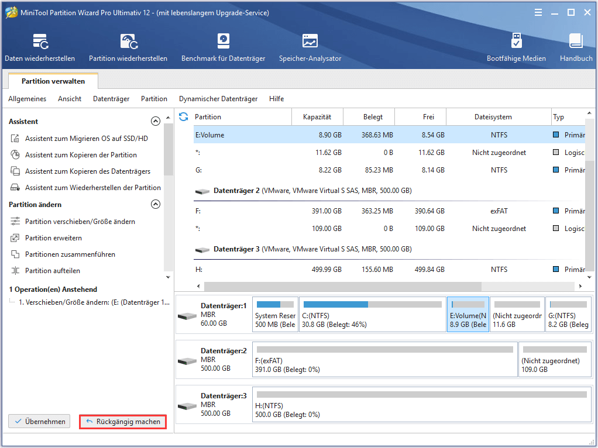The height and width of the screenshot is (448, 598).
Task: Open Daten wiederherstellen tool
Action: click(40, 47)
